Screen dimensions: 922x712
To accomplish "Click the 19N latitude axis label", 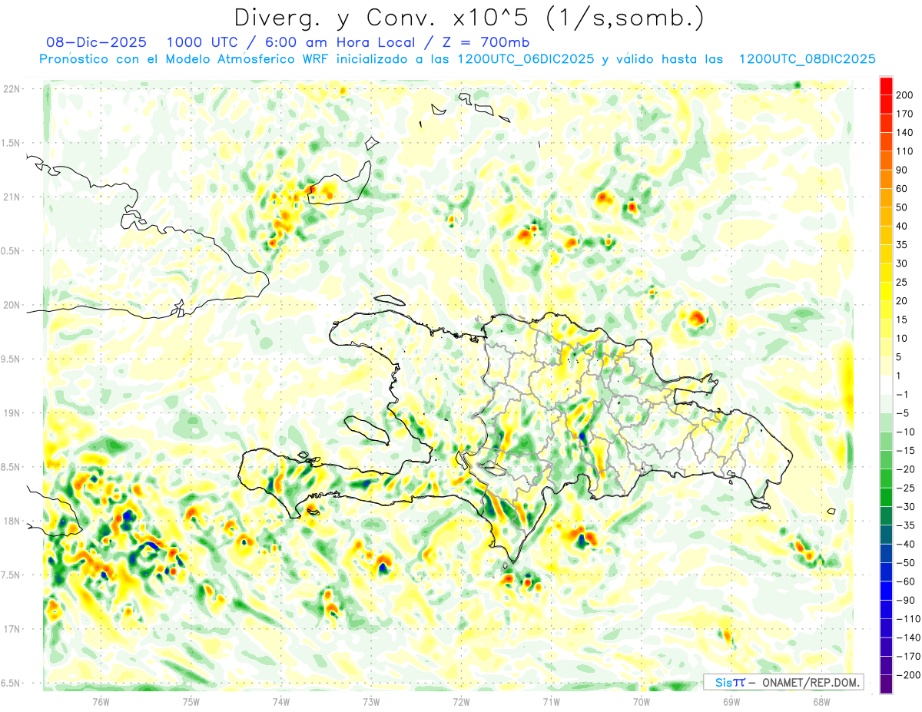I will pos(12,413).
